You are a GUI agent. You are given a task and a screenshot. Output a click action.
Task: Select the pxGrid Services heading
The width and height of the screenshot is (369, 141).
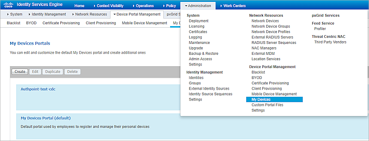click(326, 15)
